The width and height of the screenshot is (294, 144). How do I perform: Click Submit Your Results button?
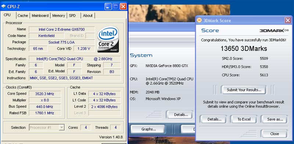pos(244,90)
